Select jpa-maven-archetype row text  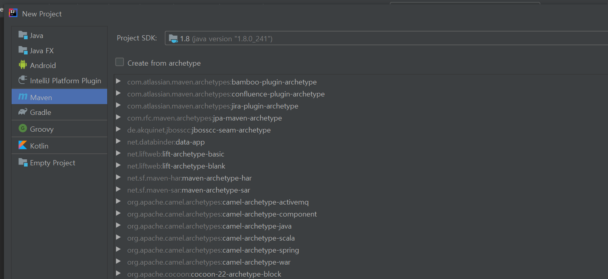click(x=204, y=118)
